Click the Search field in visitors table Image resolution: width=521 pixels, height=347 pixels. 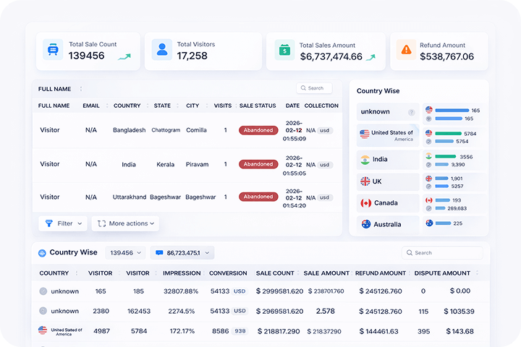315,88
